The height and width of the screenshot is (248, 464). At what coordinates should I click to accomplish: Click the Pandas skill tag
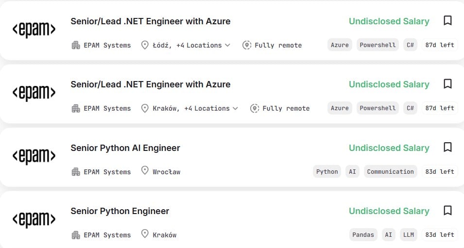(x=363, y=235)
